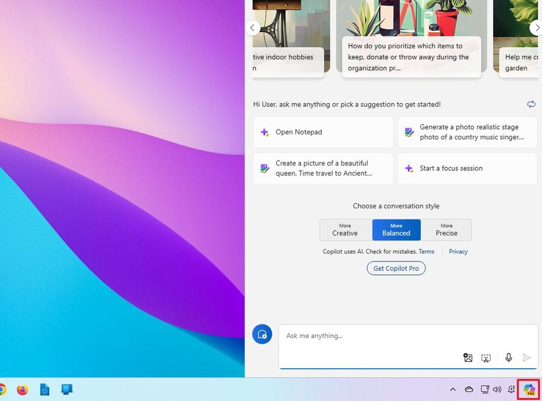The height and width of the screenshot is (401, 542).
Task: Switch to More Creative conversation style
Action: point(345,230)
